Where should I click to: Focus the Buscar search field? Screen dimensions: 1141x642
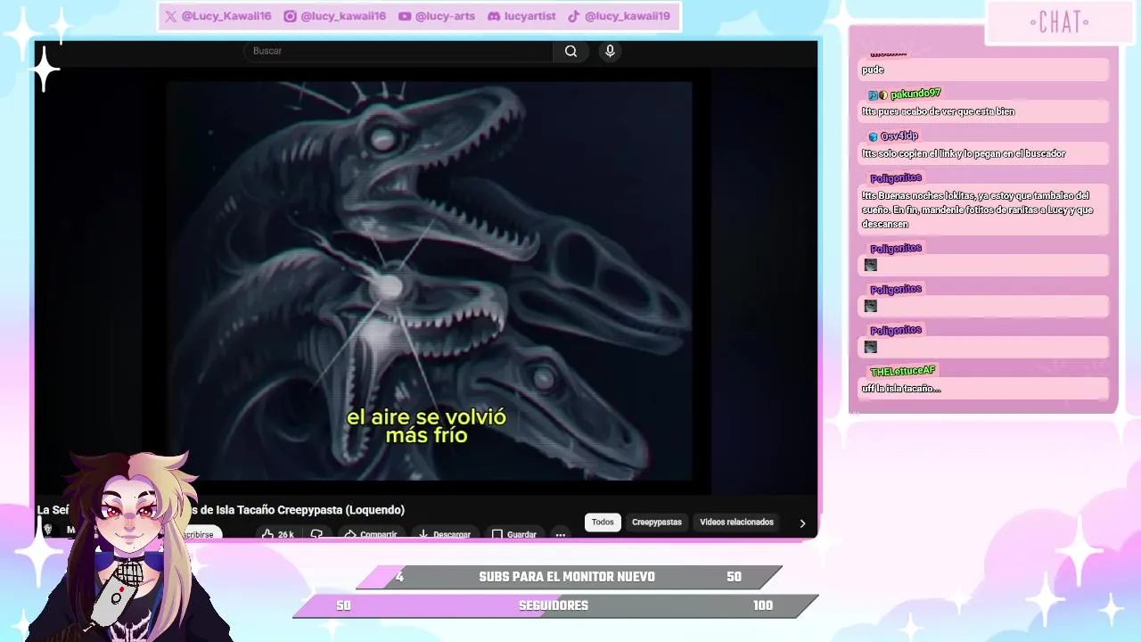pyautogui.click(x=398, y=52)
